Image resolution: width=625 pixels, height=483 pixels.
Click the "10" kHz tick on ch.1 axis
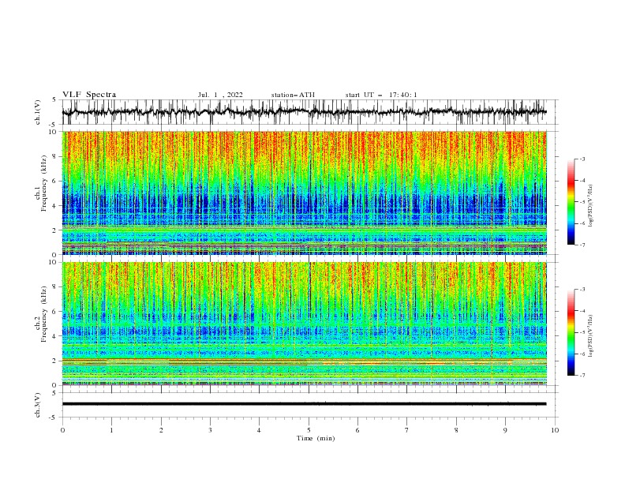tap(54, 132)
